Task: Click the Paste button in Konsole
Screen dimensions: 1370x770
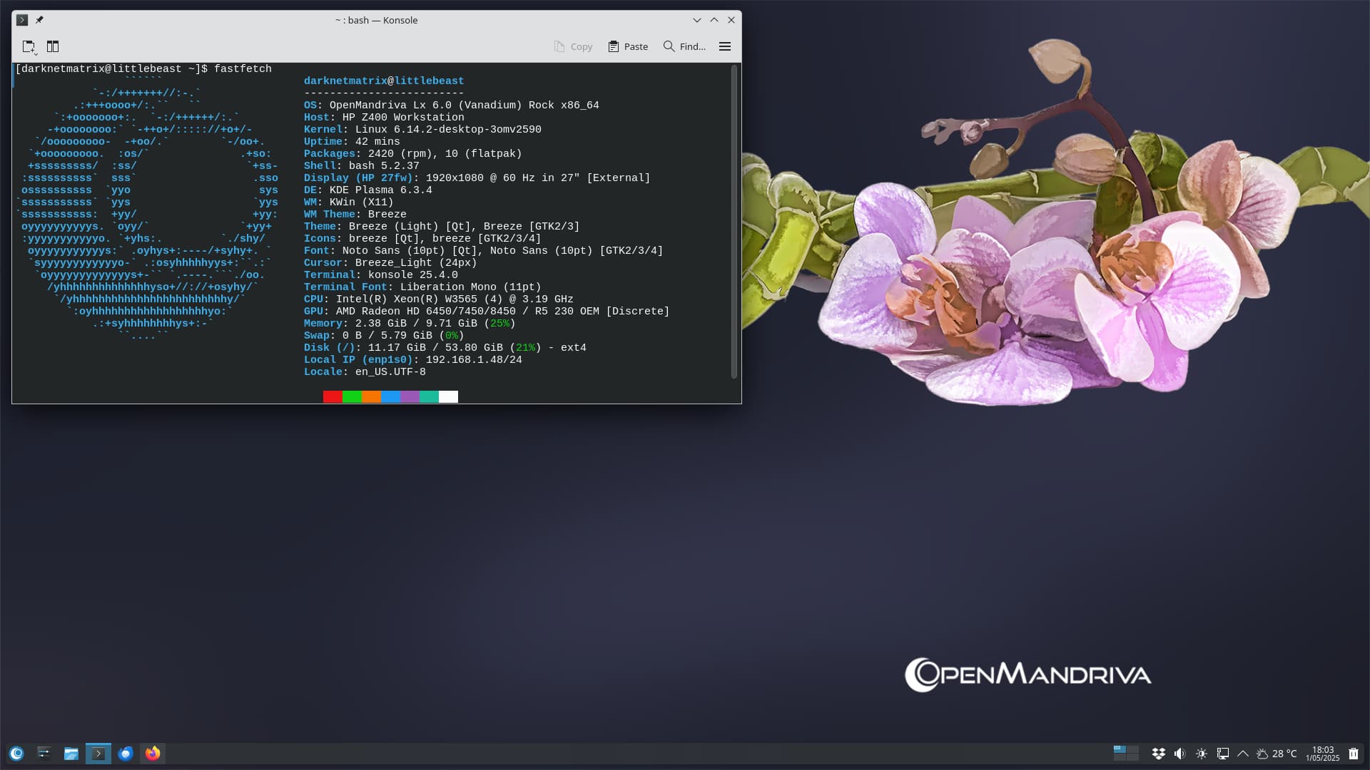Action: point(628,46)
